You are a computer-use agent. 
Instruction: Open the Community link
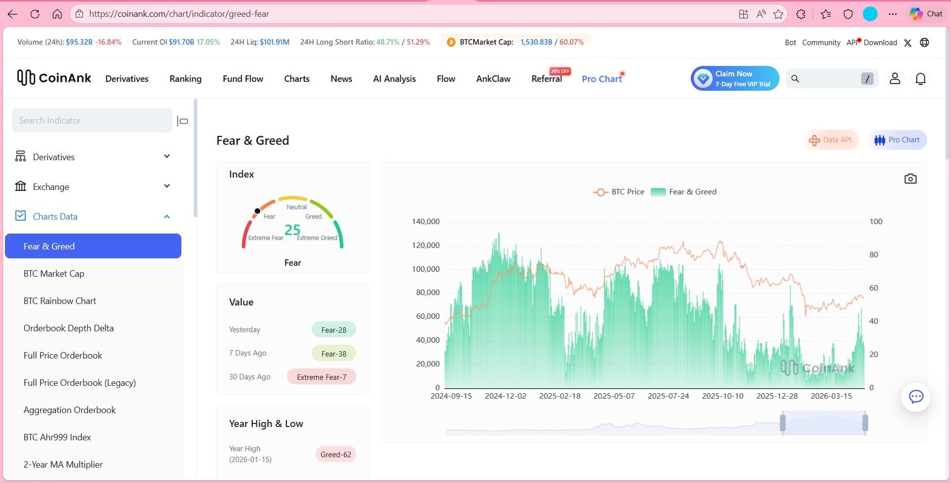click(821, 43)
